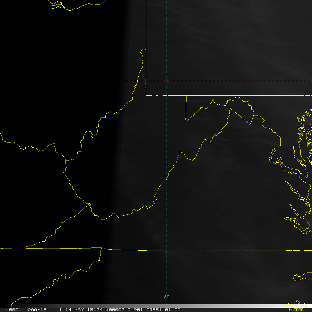312x312 pixels.
Task: Click the green 80 longitude label
Action: [166, 297]
